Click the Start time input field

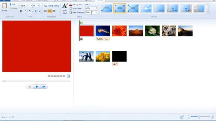click(x=90, y=8)
